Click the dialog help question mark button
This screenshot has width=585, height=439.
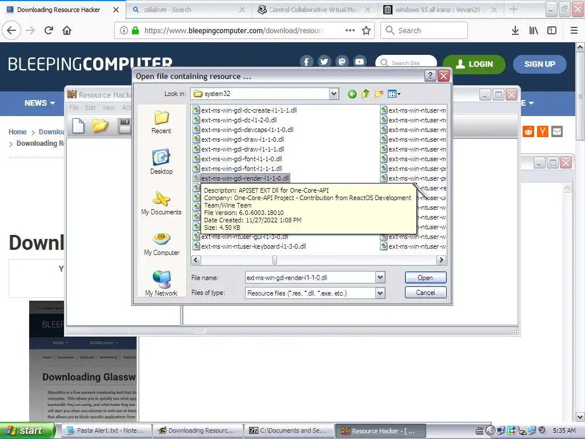pyautogui.click(x=430, y=76)
